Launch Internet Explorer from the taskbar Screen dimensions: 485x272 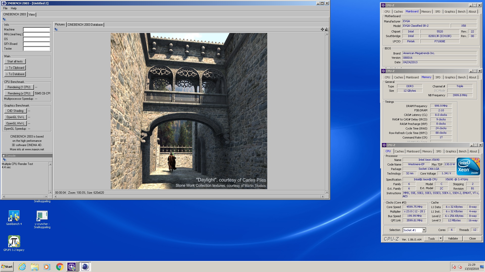[x=22, y=267]
